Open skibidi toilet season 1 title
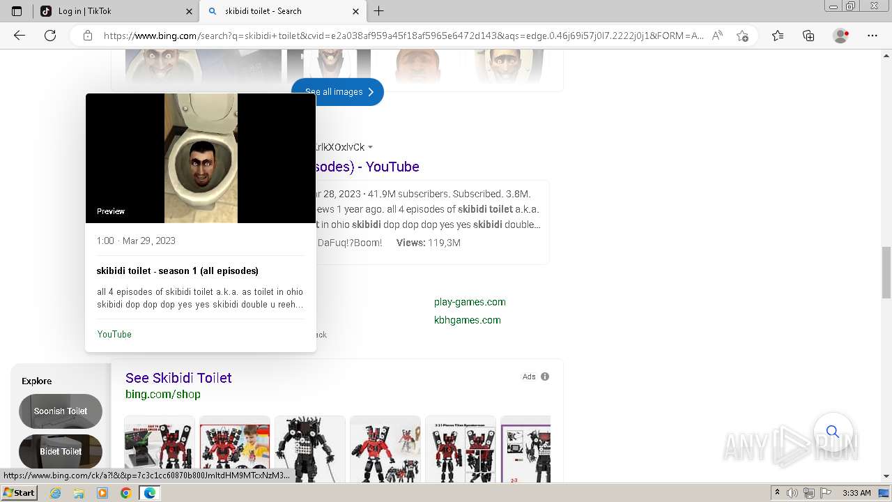Screen dimensions: 892x502 point(178,271)
